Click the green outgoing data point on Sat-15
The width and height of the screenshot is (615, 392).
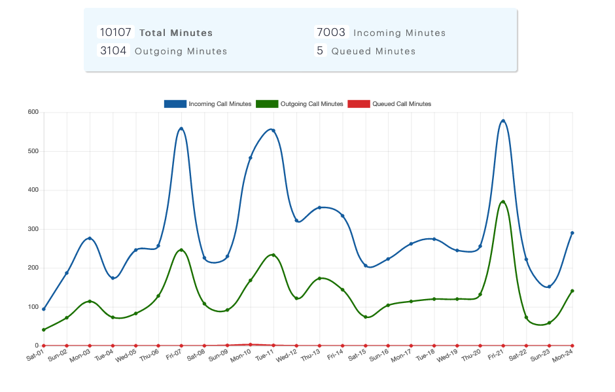tap(366, 317)
